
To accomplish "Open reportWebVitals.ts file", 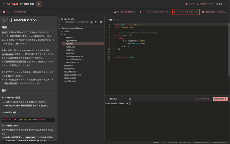I will pyautogui.click(x=75, y=59).
